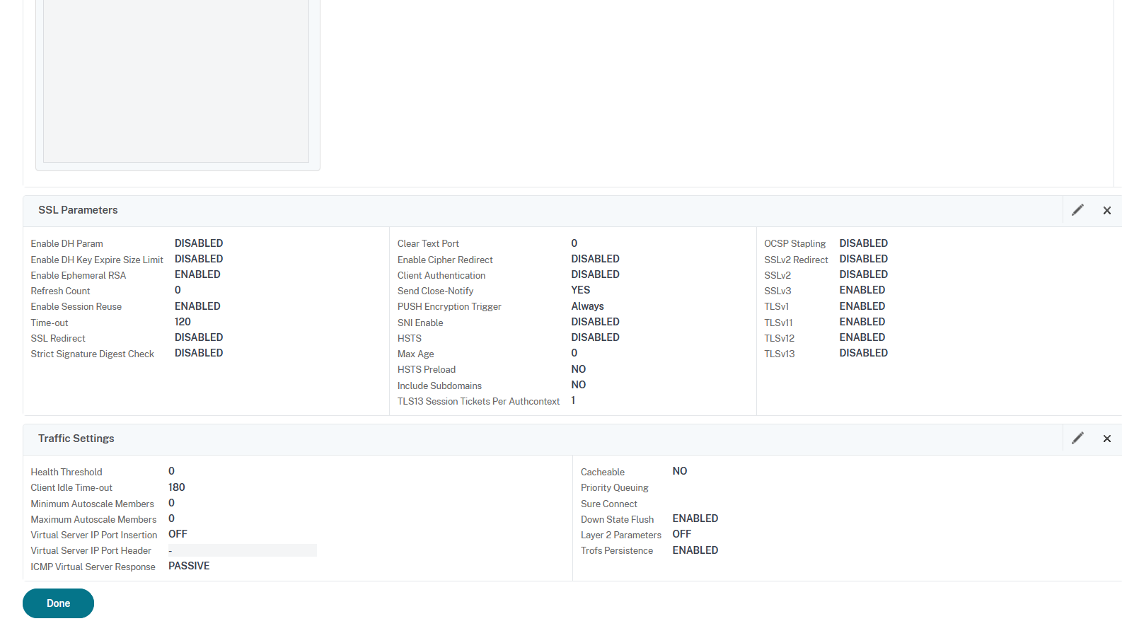Image resolution: width=1122 pixels, height=626 pixels.
Task: Click the Send Close-Notify label
Action: click(x=435, y=291)
